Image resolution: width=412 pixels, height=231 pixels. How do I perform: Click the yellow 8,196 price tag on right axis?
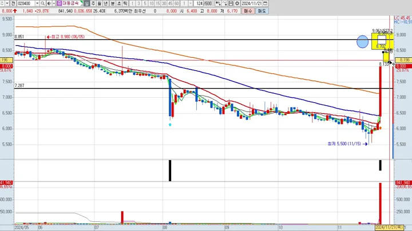click(x=403, y=60)
